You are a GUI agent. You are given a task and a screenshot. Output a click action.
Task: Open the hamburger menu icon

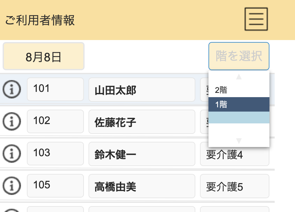[x=256, y=19]
